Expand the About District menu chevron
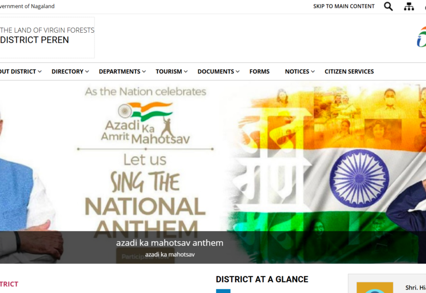 click(40, 72)
